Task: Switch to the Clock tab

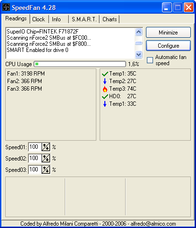Action: tap(39, 19)
